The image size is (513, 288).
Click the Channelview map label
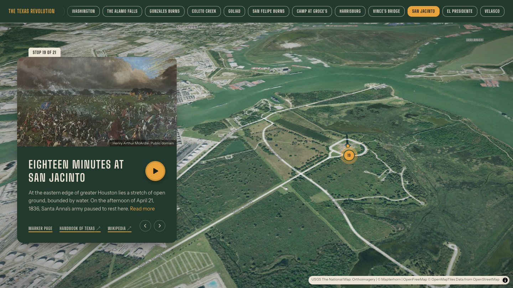[x=187, y=27]
